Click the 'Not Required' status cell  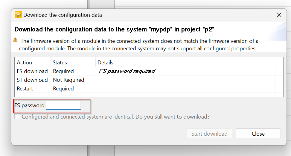[68, 80]
